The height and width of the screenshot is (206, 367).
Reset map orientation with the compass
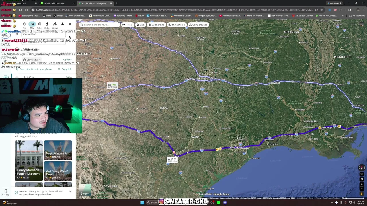point(362,168)
